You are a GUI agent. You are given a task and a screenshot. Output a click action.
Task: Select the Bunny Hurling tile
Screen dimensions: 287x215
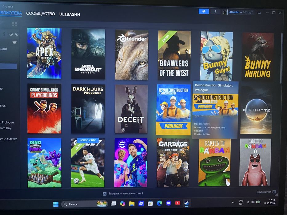pos(258,57)
